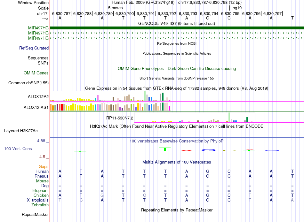304x222 pixels.
Task: Open the Layered H3K27Ac track label
Action: pyautogui.click(x=21, y=131)
